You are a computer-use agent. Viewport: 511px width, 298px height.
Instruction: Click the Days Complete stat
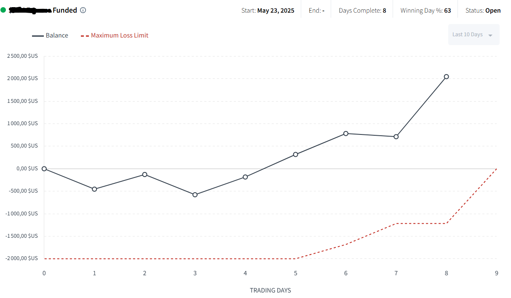click(362, 11)
